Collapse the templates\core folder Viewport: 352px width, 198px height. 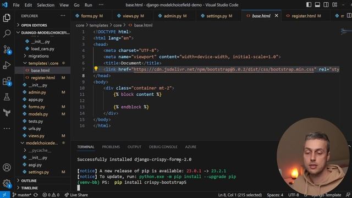[43, 63]
